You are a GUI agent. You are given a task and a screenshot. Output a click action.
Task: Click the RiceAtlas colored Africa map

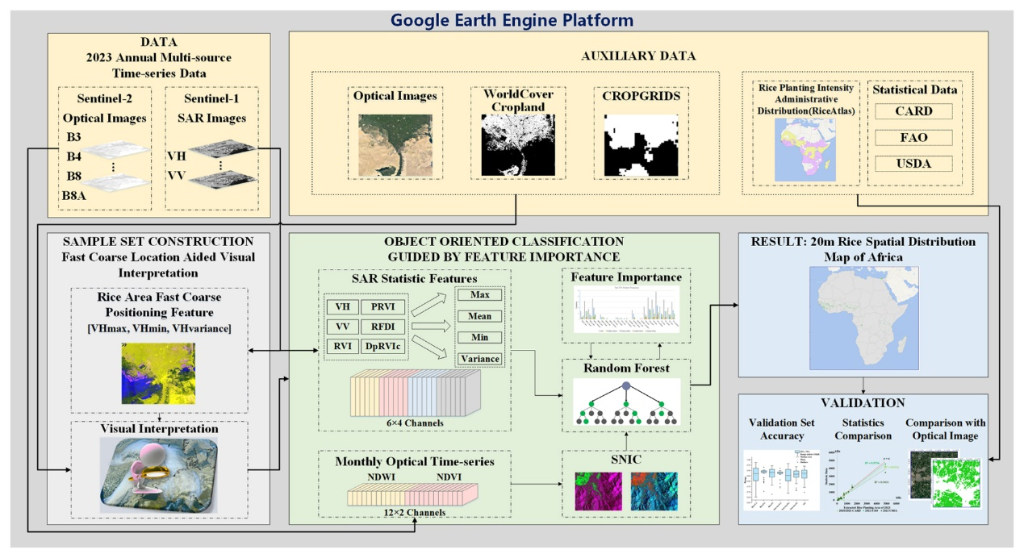[802, 149]
